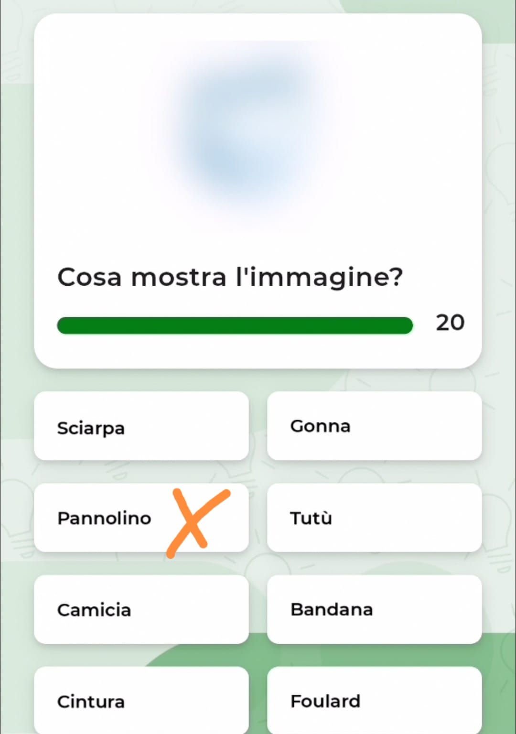Select the Foulard answer
The height and width of the screenshot is (734, 516).
point(374,701)
